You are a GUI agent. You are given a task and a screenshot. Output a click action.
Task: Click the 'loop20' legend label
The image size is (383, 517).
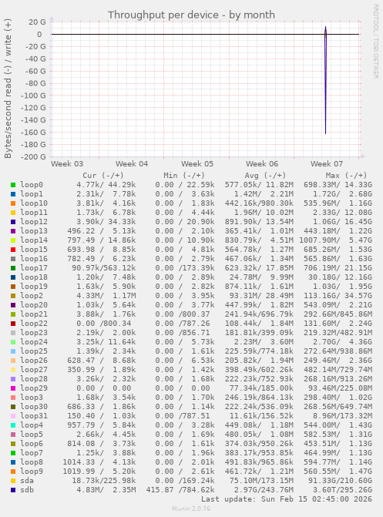click(34, 304)
